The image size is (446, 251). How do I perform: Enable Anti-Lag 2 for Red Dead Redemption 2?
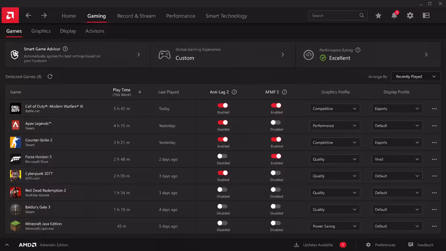[x=222, y=190]
